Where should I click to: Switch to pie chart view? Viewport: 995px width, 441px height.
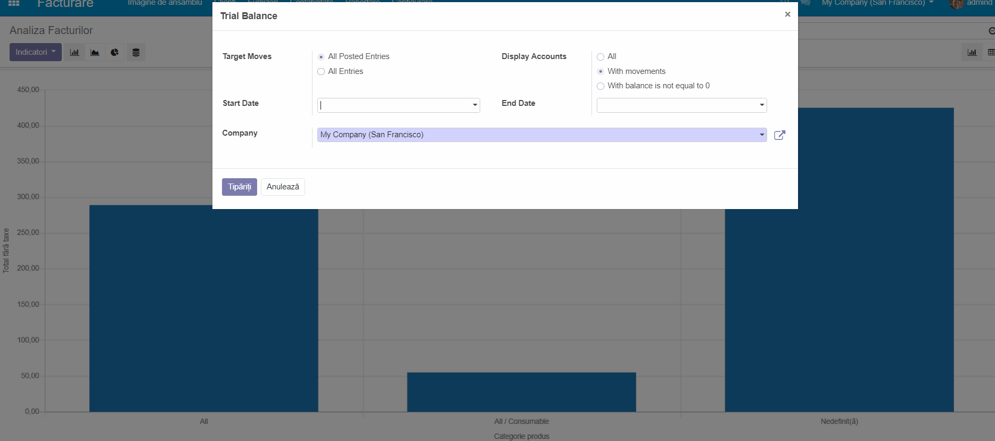(114, 52)
